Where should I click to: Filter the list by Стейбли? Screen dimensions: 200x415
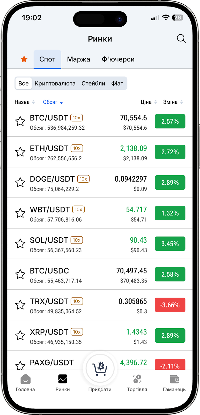(93, 84)
